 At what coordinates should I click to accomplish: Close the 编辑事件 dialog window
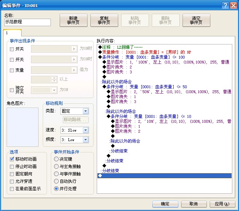tap(233, 6)
